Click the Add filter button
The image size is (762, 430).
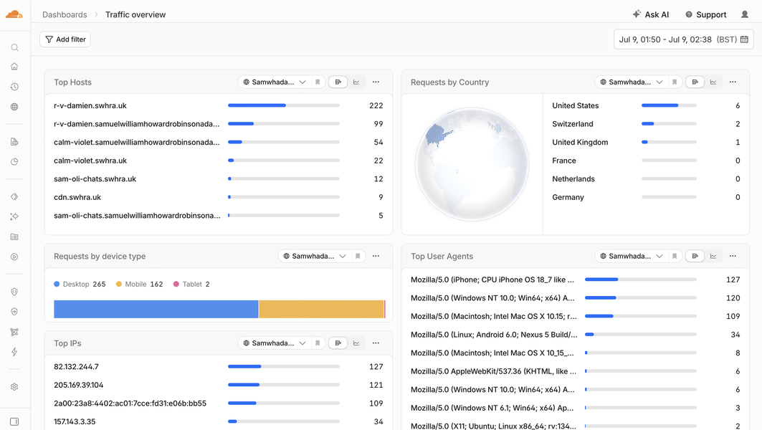click(x=65, y=39)
